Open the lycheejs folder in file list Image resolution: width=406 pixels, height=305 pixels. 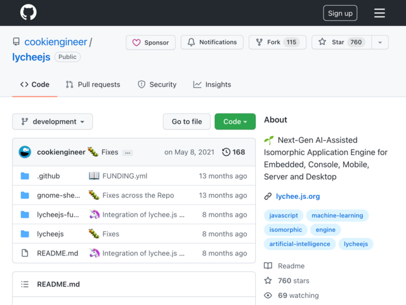coord(50,234)
